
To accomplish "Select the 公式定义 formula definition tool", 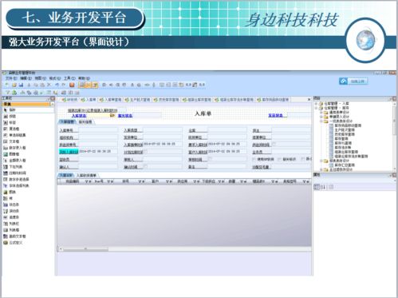I will coord(14,243).
